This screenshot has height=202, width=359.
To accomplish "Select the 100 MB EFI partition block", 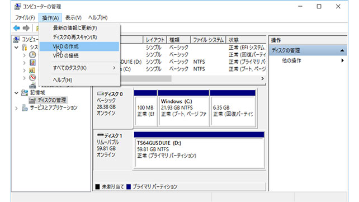I will (145, 108).
